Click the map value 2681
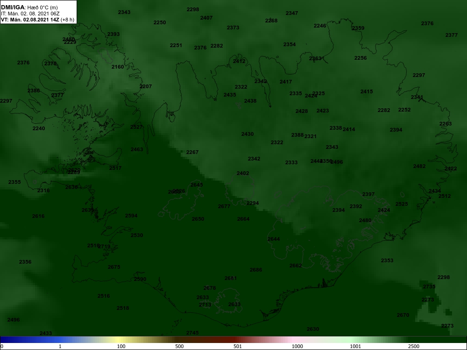The image size is (467, 350). tap(231, 279)
